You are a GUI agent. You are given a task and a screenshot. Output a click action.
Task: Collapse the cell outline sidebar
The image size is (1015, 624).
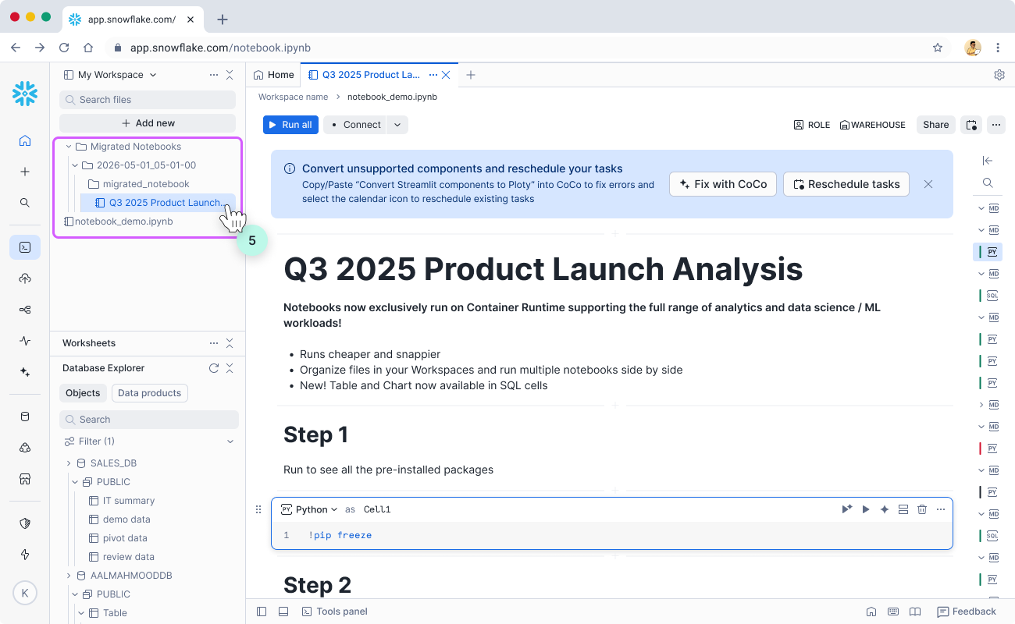(x=988, y=161)
